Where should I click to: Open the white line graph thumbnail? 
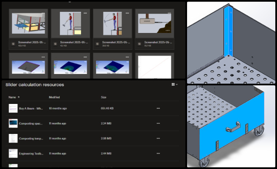click(155, 67)
